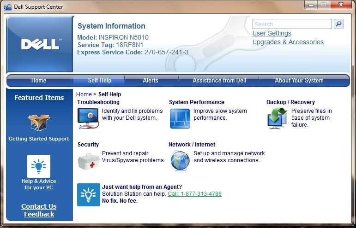Switch to Assistance from Dell tab
The image size is (356, 228).
coord(219,81)
